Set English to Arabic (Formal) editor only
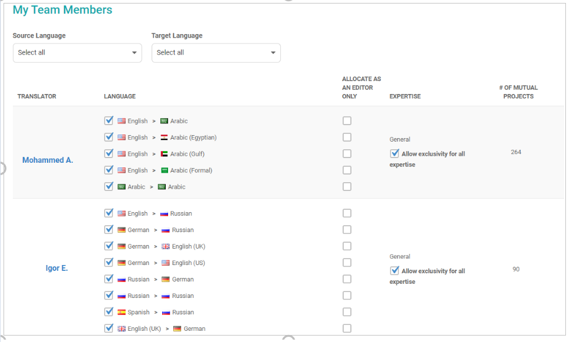573x342 pixels. 347,170
